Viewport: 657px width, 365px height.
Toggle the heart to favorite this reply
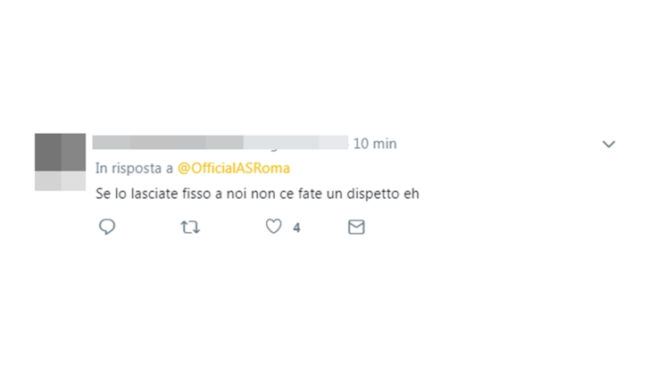[x=274, y=227]
